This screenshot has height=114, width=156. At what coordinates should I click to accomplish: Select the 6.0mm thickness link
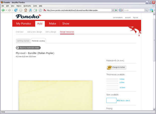(122, 82)
